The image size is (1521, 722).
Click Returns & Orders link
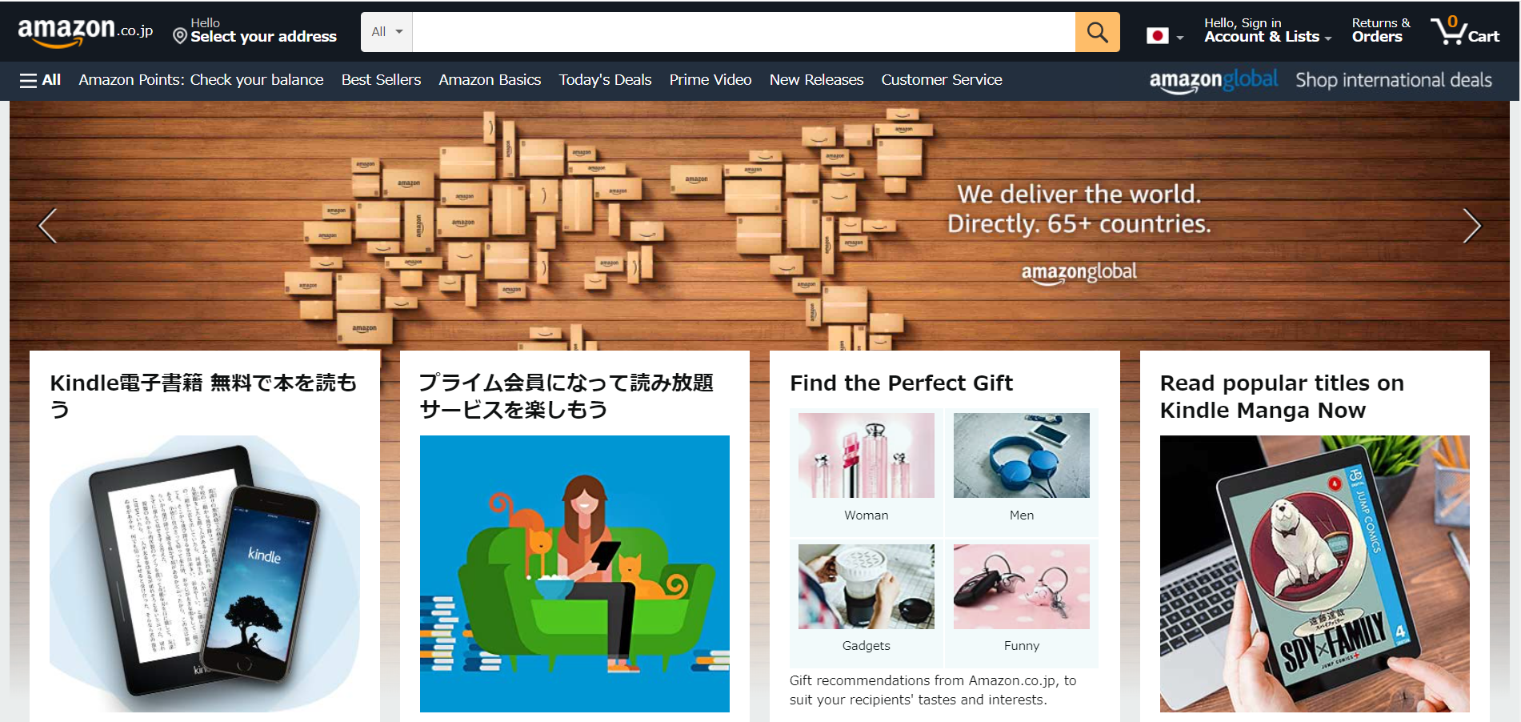[1380, 30]
